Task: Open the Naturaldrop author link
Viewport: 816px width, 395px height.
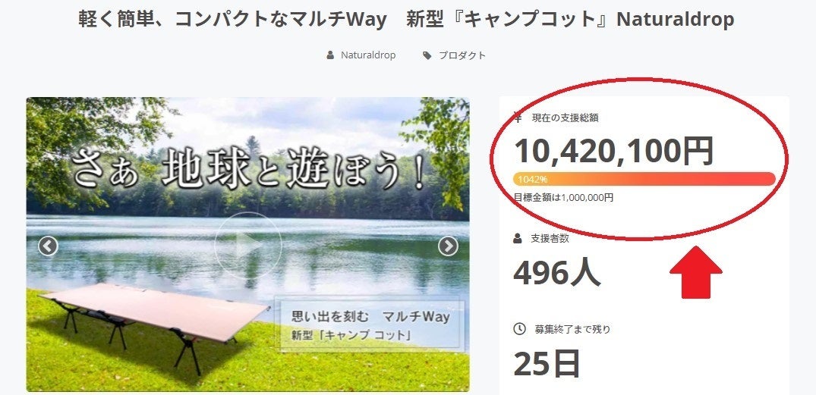Action: [x=368, y=55]
